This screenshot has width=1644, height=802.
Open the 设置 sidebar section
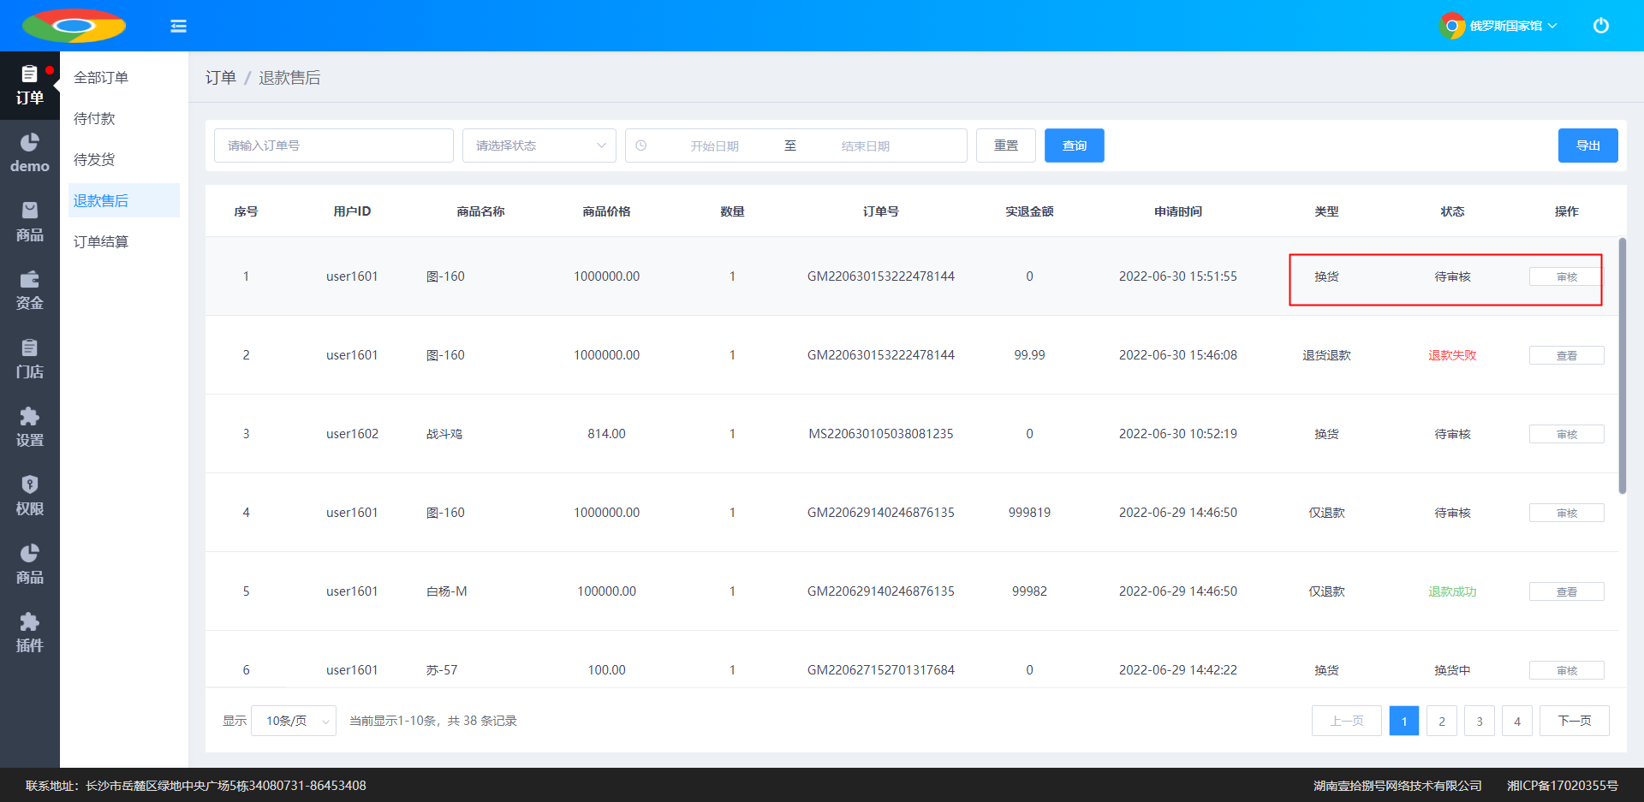click(30, 428)
